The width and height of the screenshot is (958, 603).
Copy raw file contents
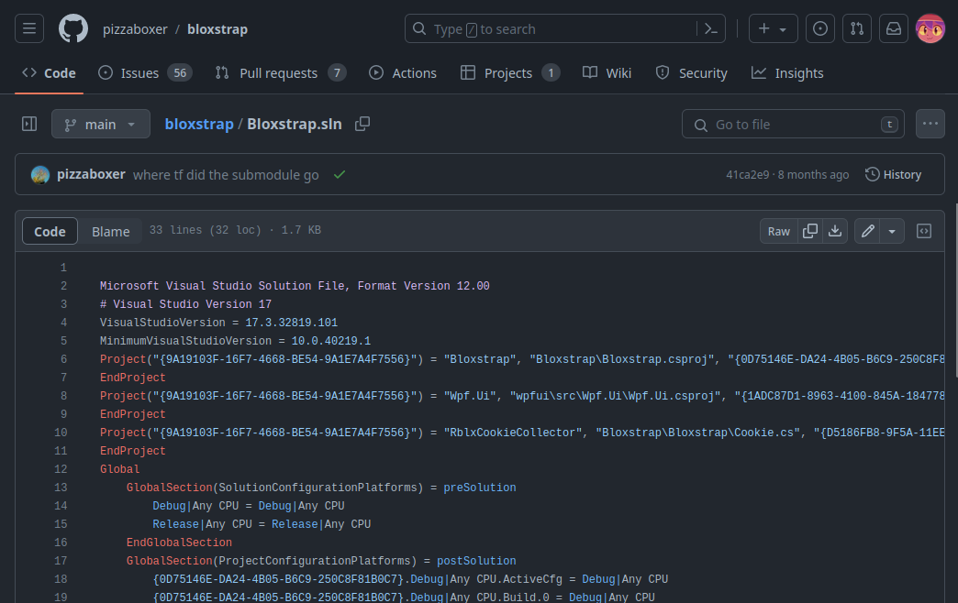(810, 231)
